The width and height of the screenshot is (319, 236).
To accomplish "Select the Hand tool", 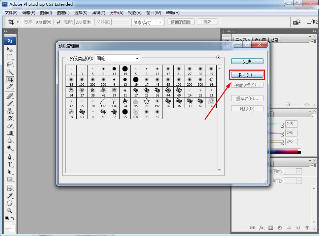I will 10,203.
